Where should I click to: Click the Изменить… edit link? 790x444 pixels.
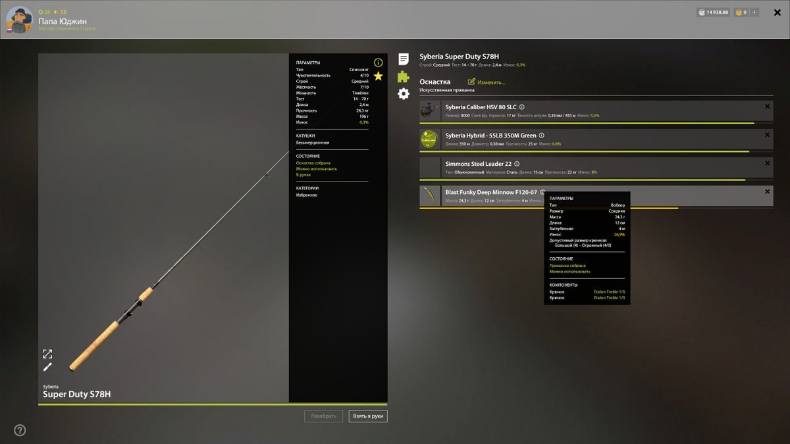point(491,82)
